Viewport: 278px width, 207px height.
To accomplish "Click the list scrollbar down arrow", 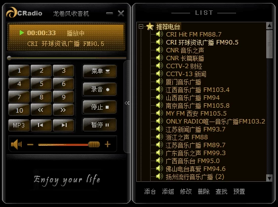I will coord(269,178).
